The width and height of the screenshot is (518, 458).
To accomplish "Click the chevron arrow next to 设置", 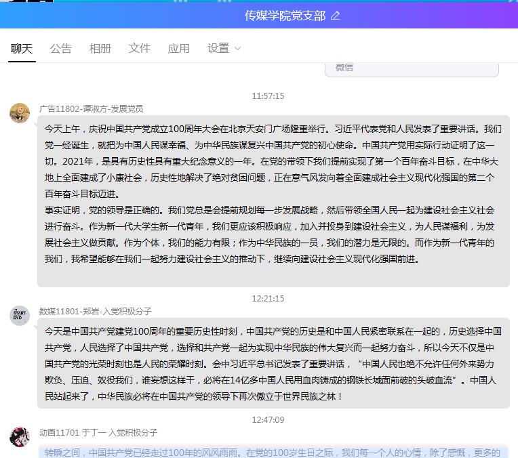I will point(237,49).
